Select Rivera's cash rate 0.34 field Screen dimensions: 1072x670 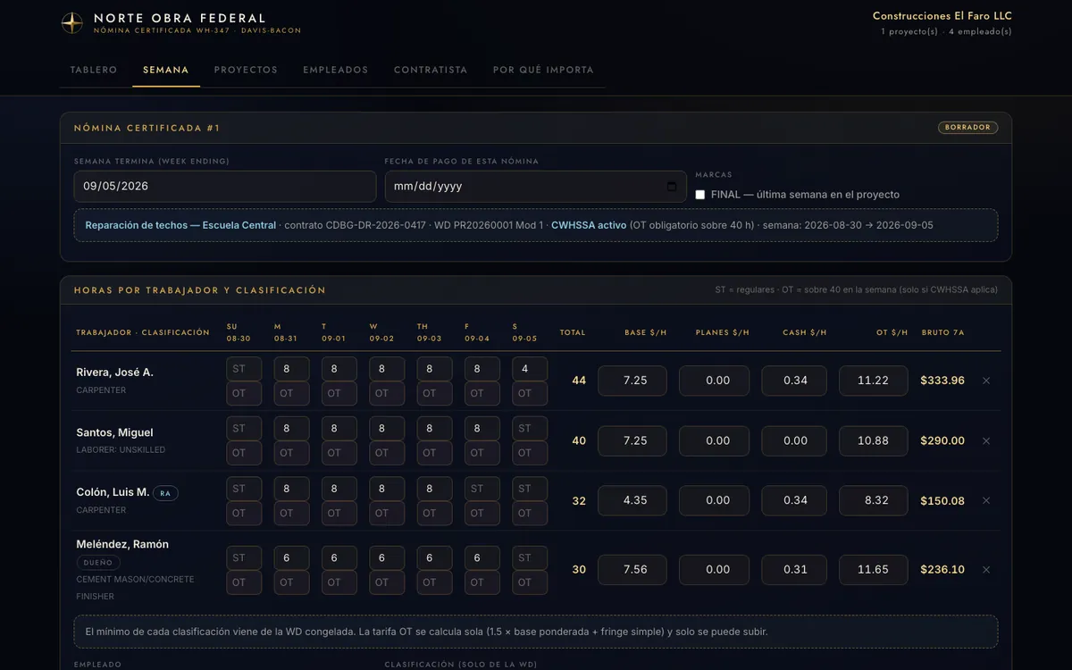(794, 381)
